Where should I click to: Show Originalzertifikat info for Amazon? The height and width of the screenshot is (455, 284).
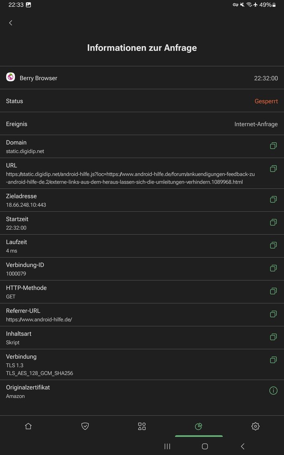click(x=273, y=391)
